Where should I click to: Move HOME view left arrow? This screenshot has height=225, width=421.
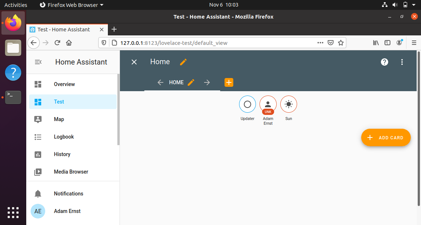tap(160, 82)
